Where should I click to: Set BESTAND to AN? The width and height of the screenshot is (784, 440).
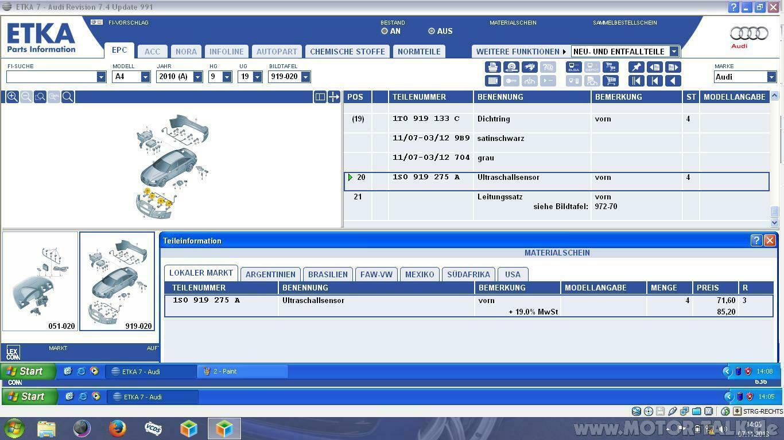(385, 32)
